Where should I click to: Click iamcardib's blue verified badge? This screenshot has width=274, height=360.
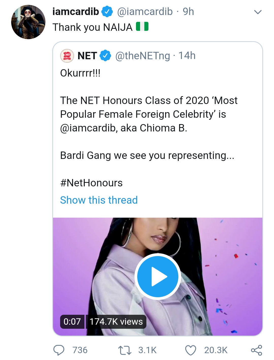(107, 12)
